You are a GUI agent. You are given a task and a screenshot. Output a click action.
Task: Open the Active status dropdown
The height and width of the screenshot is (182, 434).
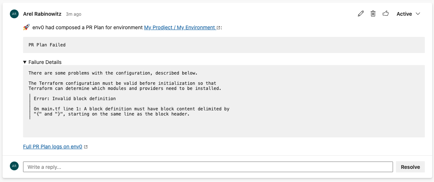[x=408, y=14]
